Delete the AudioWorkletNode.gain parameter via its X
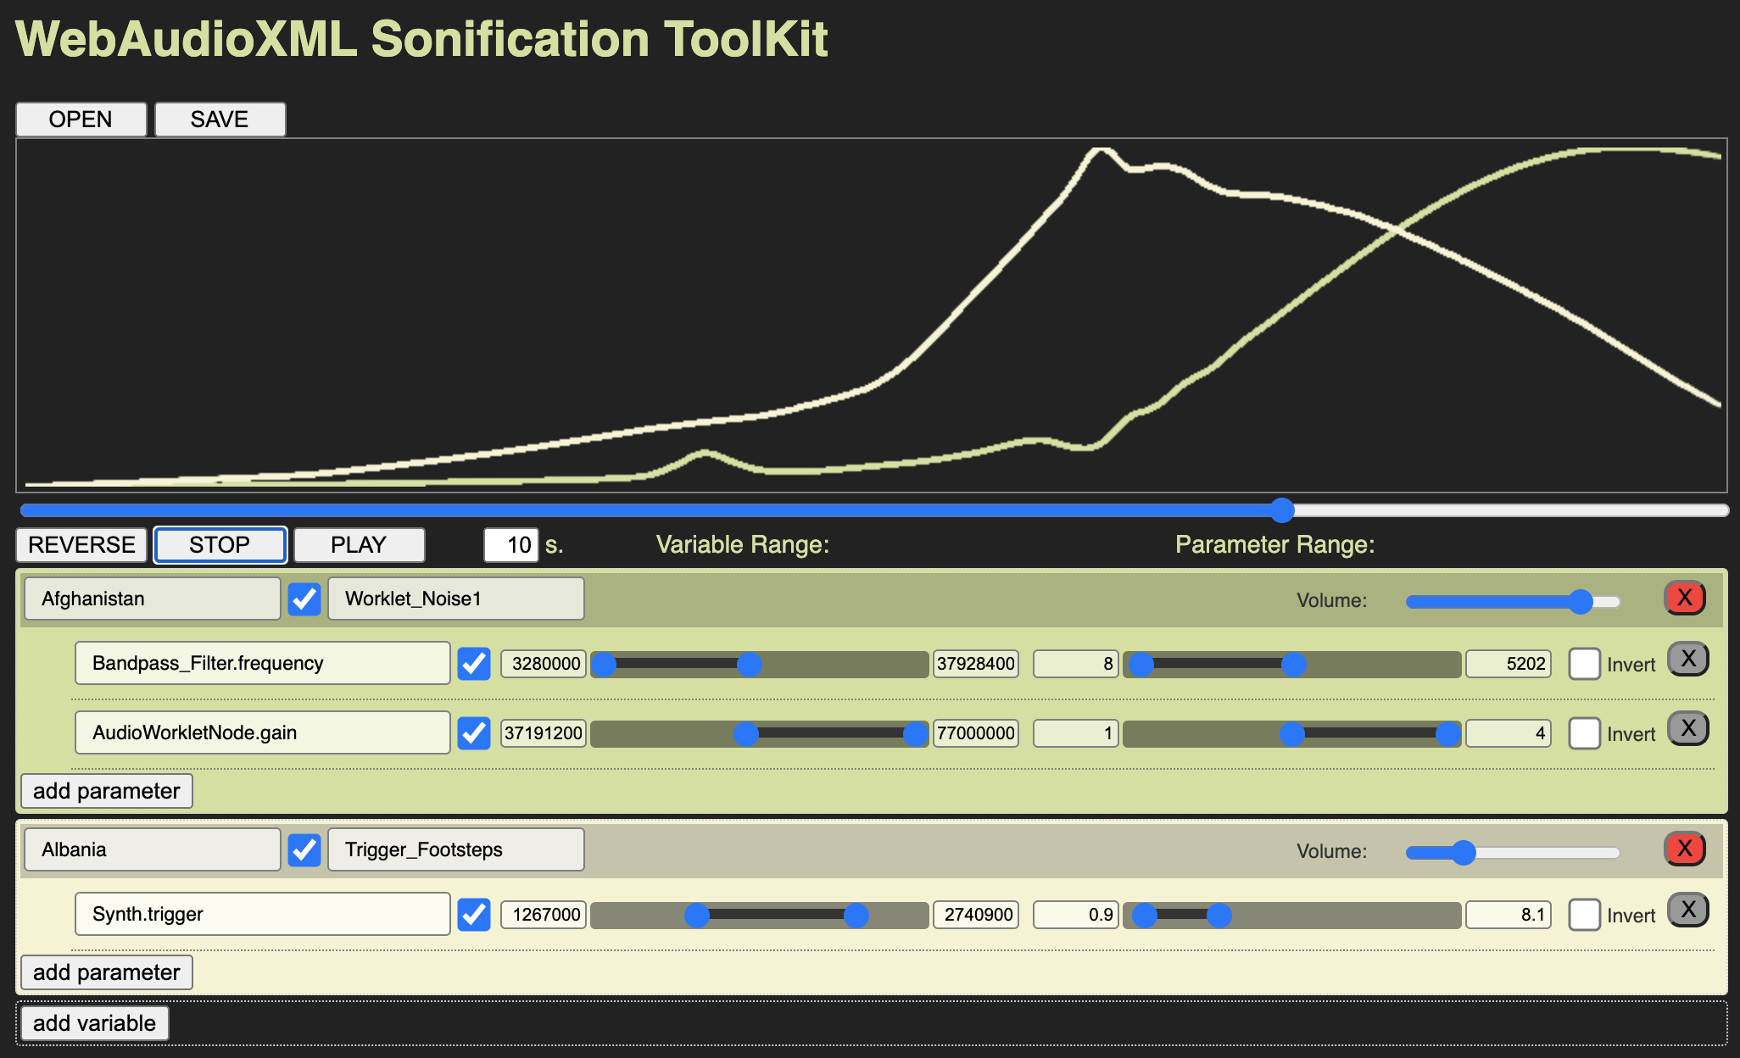The height and width of the screenshot is (1058, 1740). coord(1687,728)
